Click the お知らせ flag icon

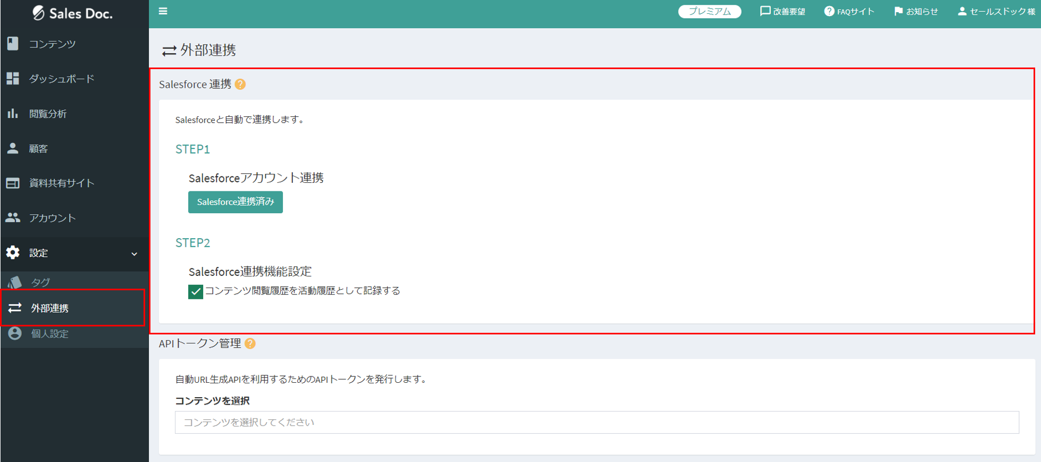click(899, 11)
